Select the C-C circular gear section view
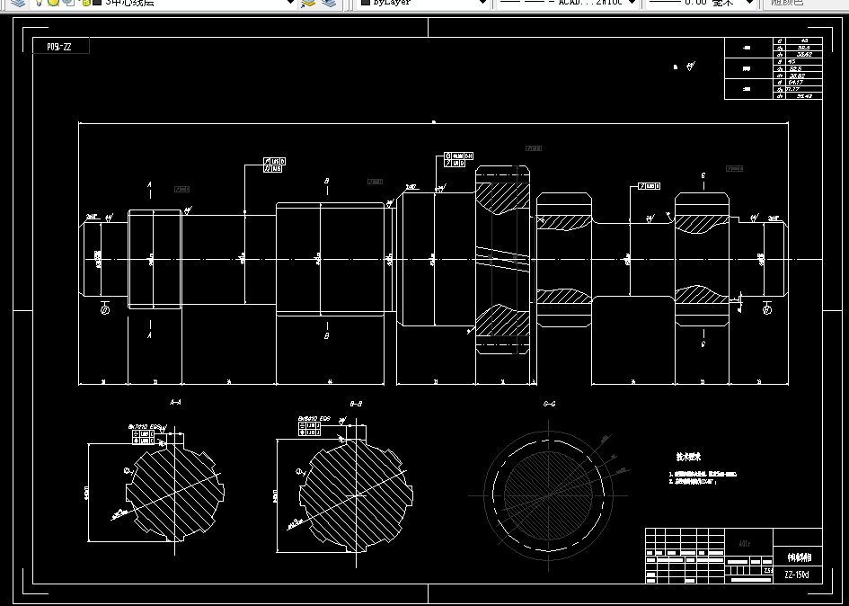Screen dimensions: 849x606 549,495
